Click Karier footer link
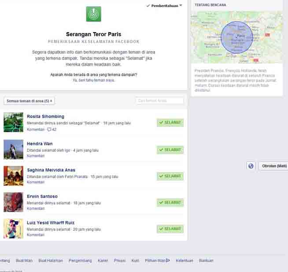 point(103,261)
